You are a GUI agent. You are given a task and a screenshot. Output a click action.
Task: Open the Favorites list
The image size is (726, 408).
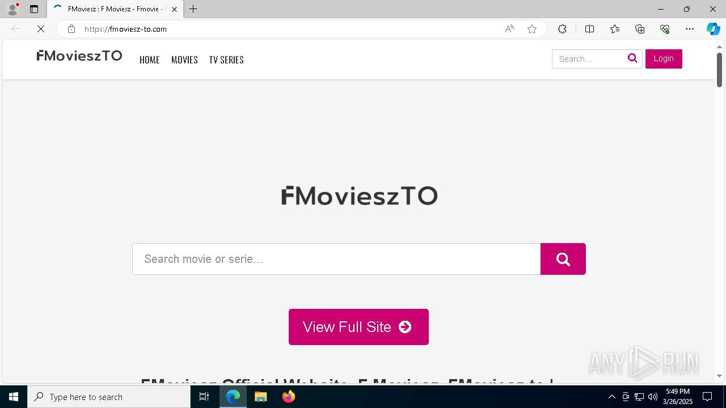615,29
